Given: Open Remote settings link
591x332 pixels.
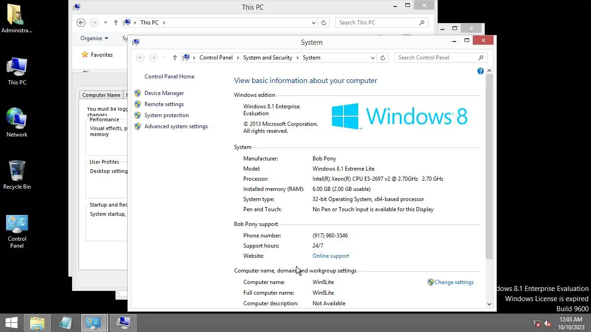Looking at the screenshot, I should point(164,104).
